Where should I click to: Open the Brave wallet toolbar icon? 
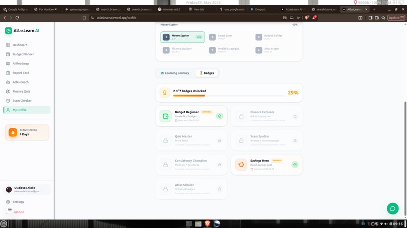click(x=377, y=18)
